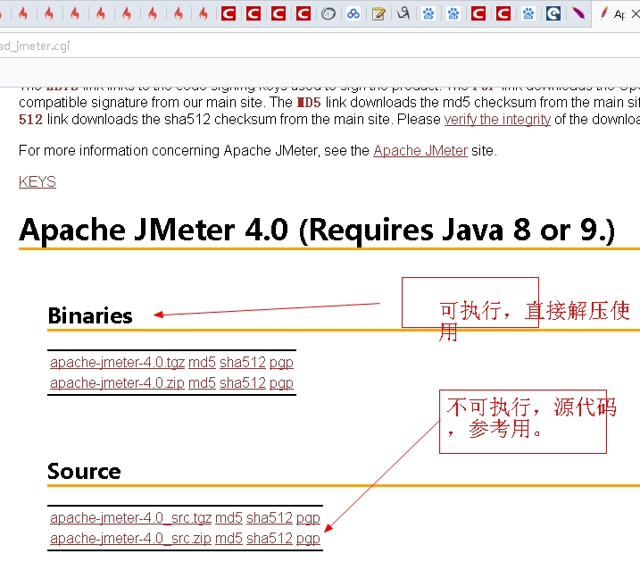The image size is (640, 579).
Task: Open pgp link for apache-jmeter-4.0.tgz
Action: pos(281,363)
